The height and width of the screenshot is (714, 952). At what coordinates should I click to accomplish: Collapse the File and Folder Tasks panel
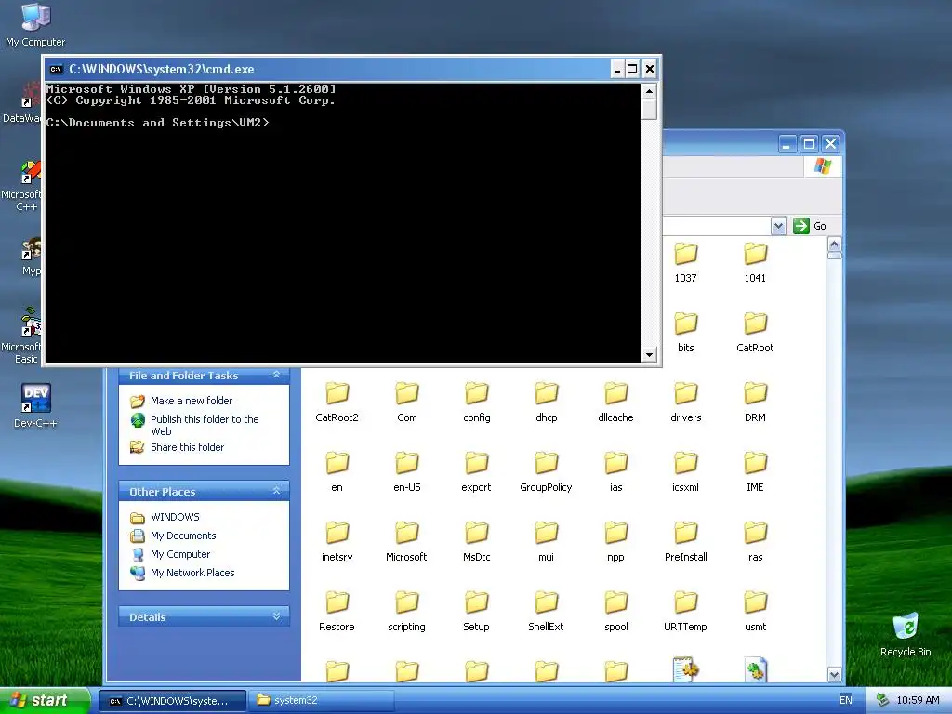[x=277, y=376]
